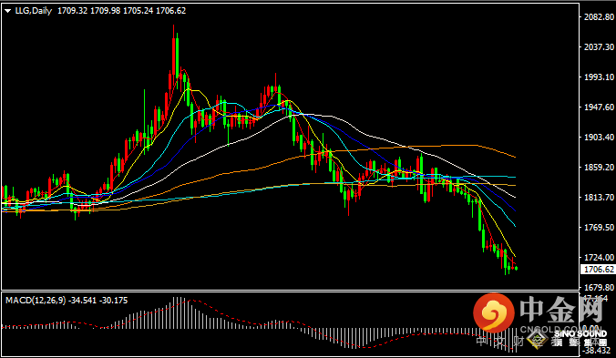Click the OHLC values 1709.32 1709.98 1705.24 1706.62
This screenshot has height=358, width=616.
[122, 11]
